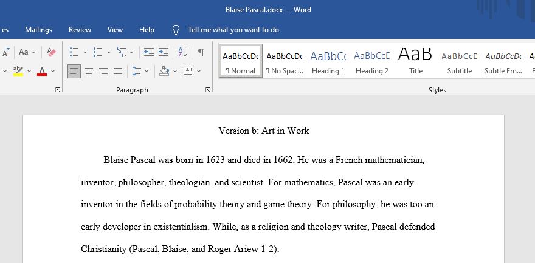Show paragraph marks with pilcrow icon
The width and height of the screenshot is (535, 263).
201,52
